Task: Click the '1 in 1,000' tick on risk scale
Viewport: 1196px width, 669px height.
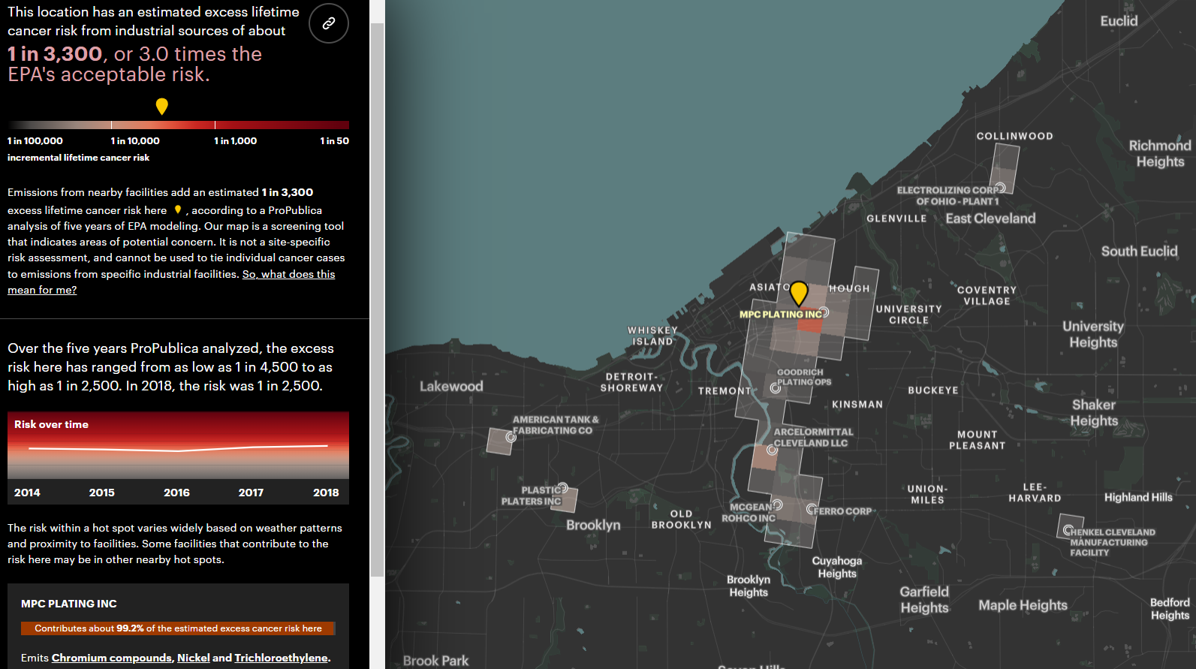Action: (236, 140)
